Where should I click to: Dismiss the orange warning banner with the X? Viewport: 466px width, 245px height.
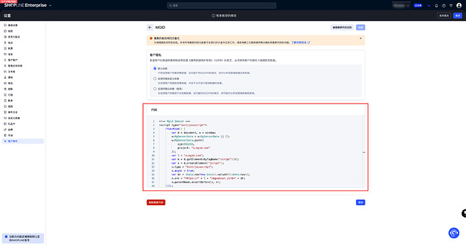pos(361,38)
